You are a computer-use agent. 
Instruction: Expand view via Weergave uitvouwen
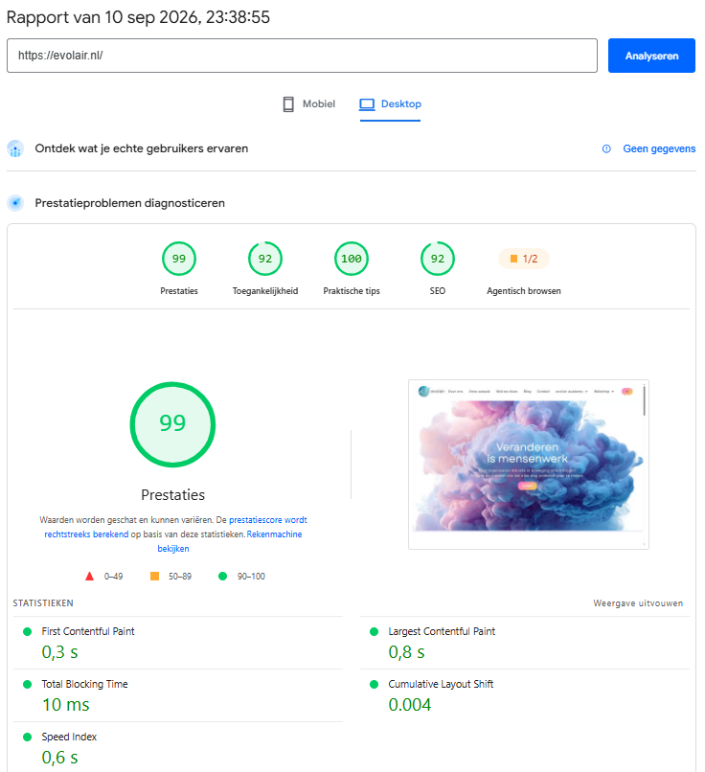click(638, 603)
